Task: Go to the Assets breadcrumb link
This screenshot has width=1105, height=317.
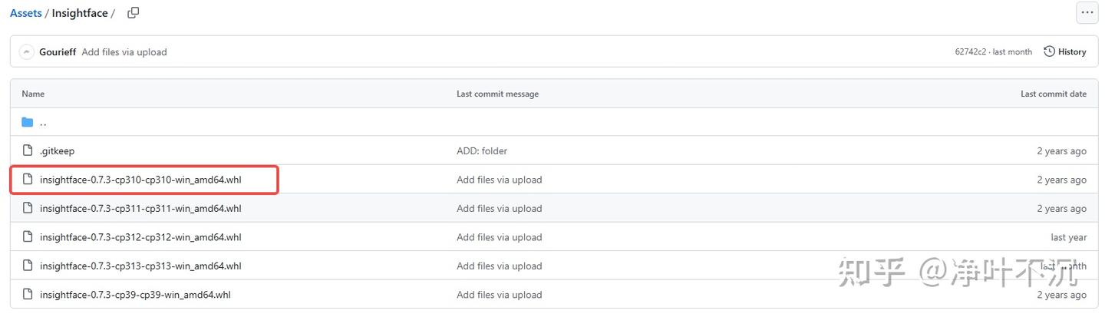Action: click(25, 13)
